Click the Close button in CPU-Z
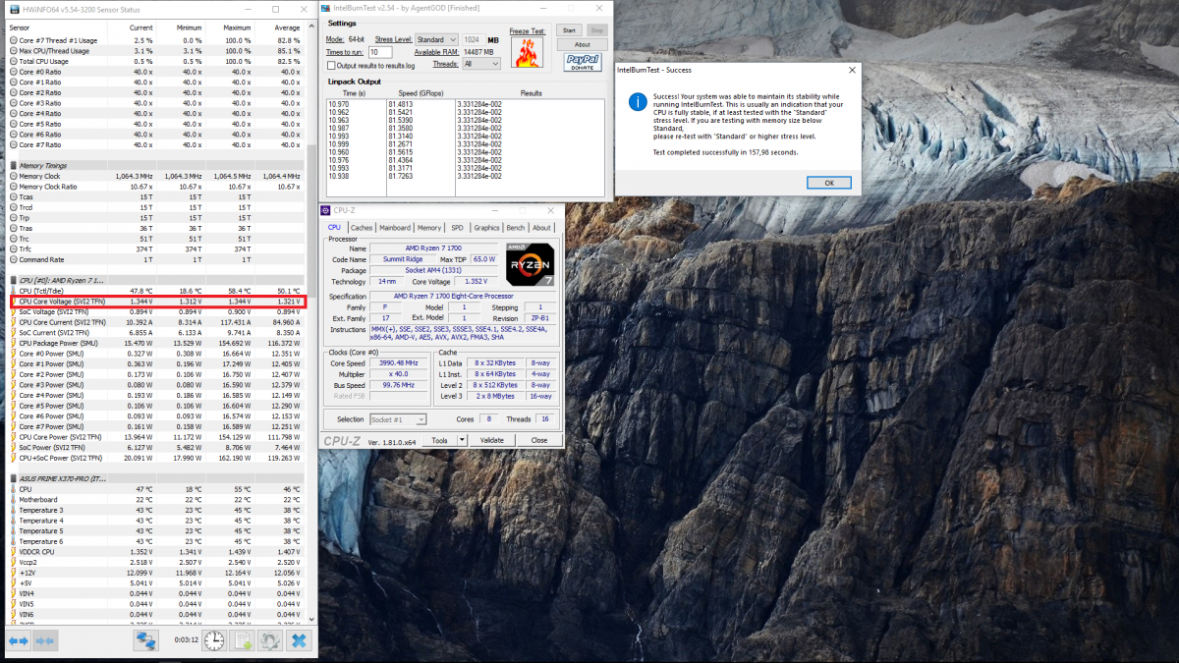The height and width of the screenshot is (663, 1179). pos(539,440)
